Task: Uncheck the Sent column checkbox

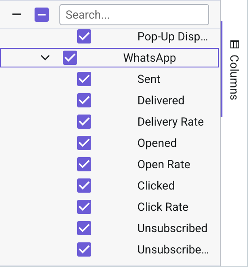Action: click(84, 79)
